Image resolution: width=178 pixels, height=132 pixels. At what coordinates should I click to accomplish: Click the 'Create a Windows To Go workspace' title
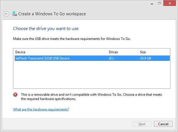(x=52, y=14)
